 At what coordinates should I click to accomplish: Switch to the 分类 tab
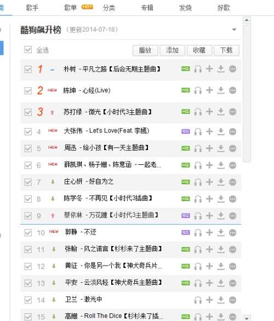[x=109, y=8]
